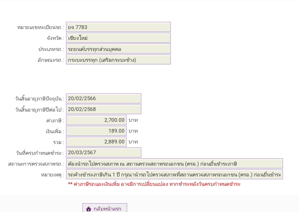Click the บาท unit next to 2,889.00
Viewport: 299px width, 212px height.
pos(133,142)
